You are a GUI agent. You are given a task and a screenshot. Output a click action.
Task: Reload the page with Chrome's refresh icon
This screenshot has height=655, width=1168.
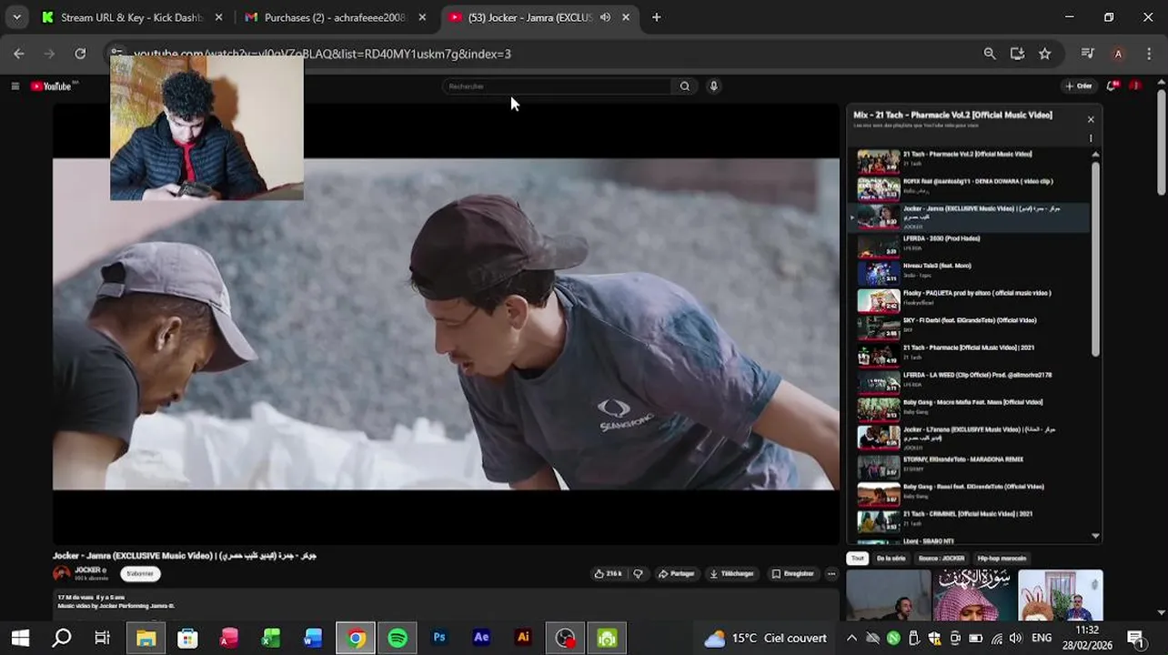tap(80, 54)
